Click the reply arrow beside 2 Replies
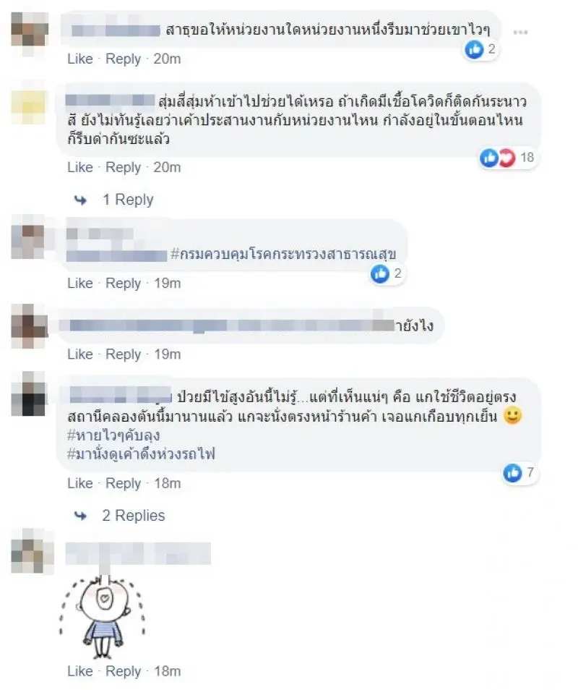This screenshot has width=578, height=690. pyautogui.click(x=80, y=515)
